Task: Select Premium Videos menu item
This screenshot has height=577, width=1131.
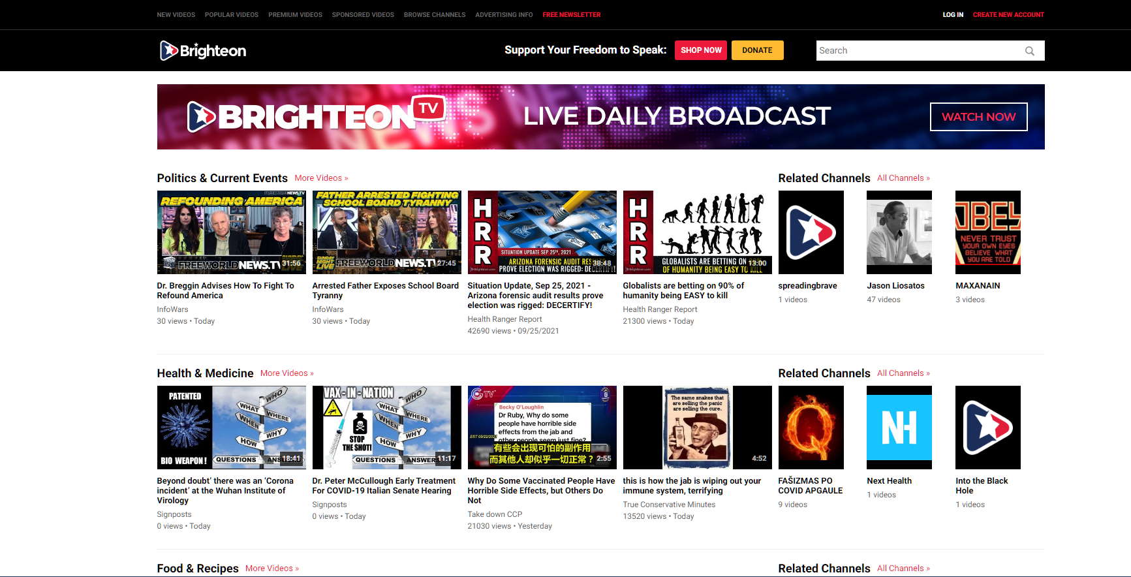Action: [295, 14]
